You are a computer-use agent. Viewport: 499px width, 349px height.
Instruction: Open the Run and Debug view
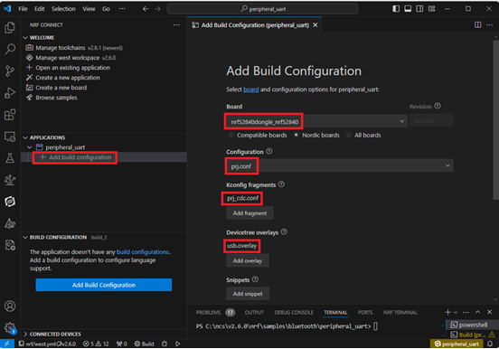10,92
